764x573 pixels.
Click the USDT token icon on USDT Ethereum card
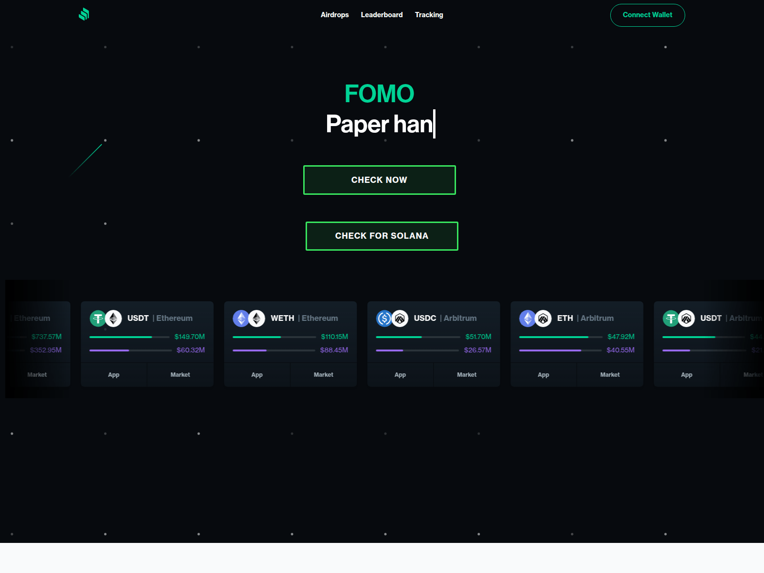pos(98,318)
